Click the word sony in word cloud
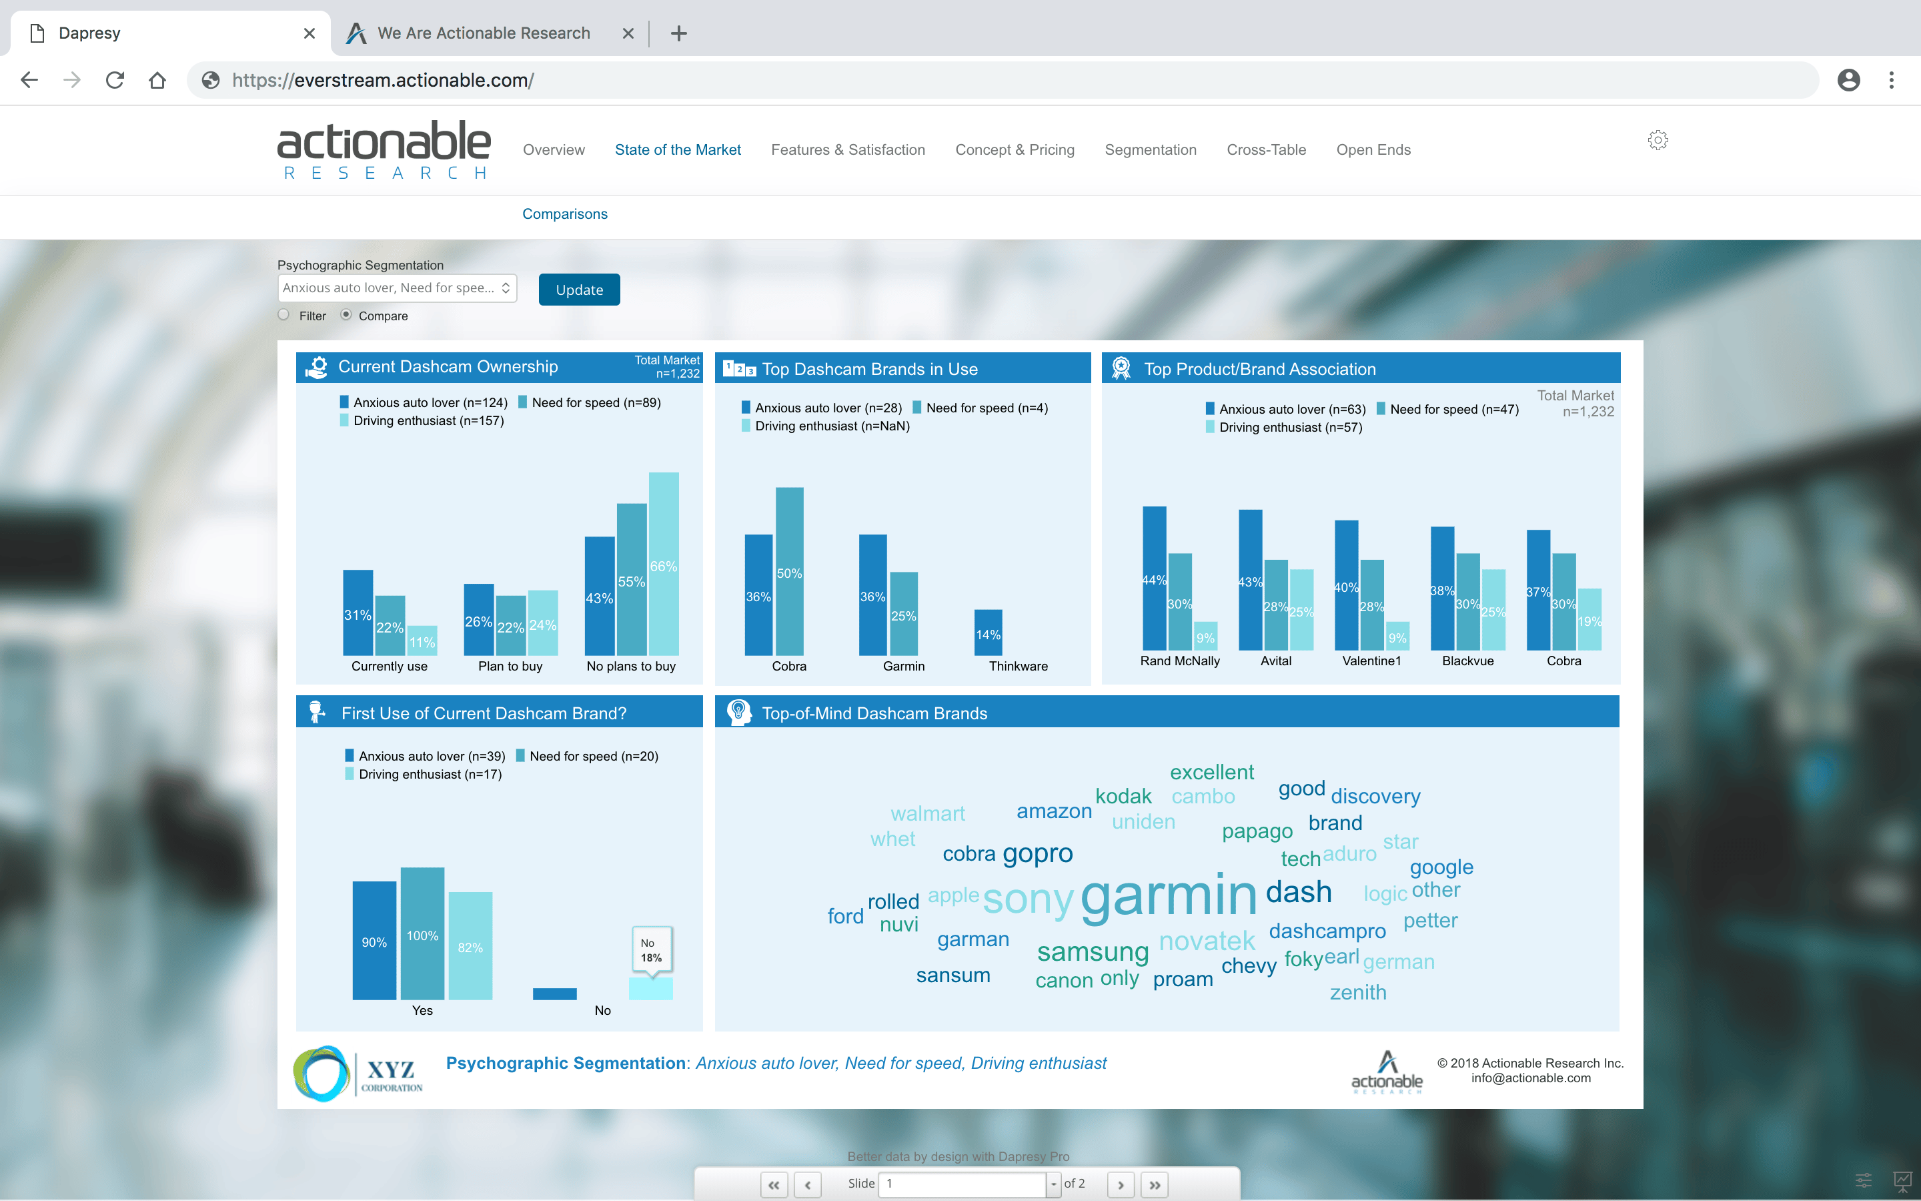The image size is (1921, 1201). [x=1028, y=899]
